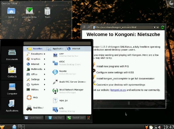174x129 pixels.
Task: Expand the Settings submenu
Action: [36, 79]
